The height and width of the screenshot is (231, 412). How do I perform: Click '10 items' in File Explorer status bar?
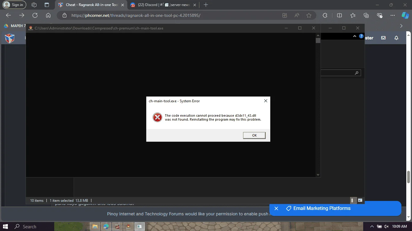point(37,200)
